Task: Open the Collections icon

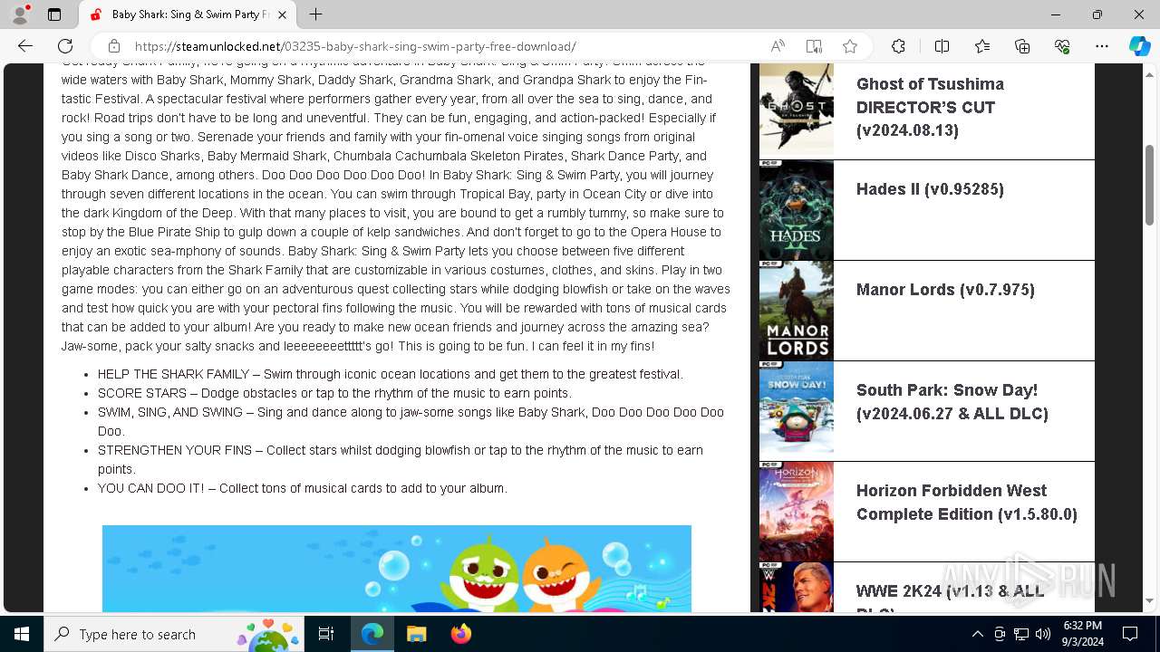Action: [1022, 46]
